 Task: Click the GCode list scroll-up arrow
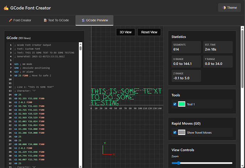coord(81,44)
